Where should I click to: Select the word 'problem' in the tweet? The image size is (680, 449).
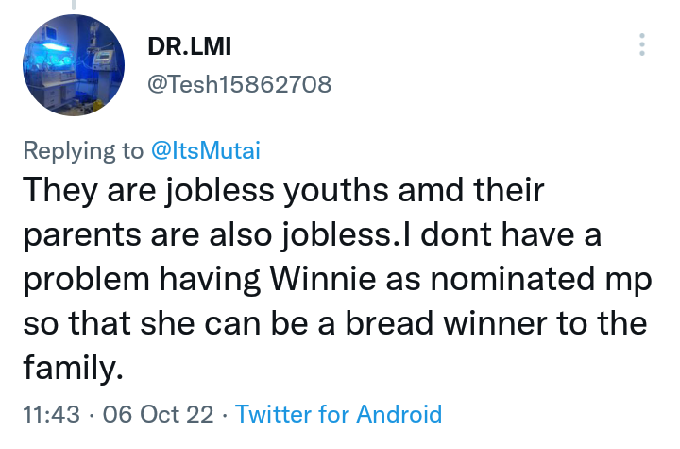[x=86, y=280]
